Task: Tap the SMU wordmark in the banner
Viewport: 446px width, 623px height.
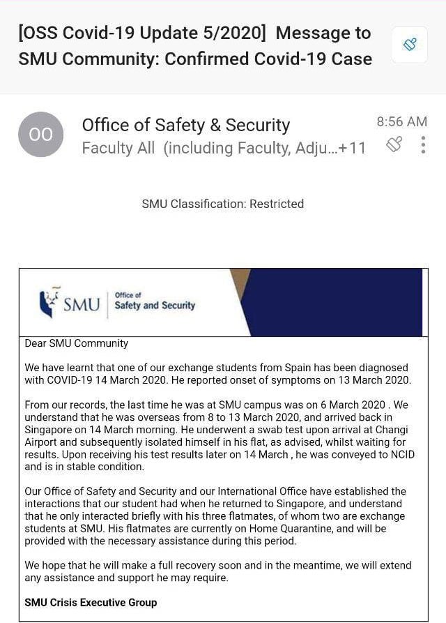Action: click(x=82, y=305)
